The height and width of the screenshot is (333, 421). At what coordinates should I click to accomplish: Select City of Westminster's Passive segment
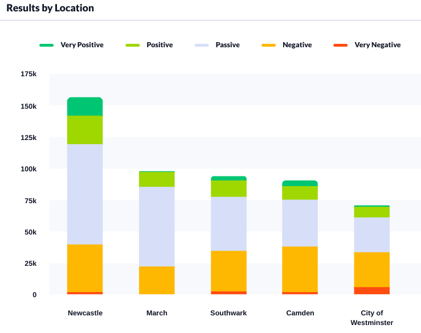[x=371, y=235]
